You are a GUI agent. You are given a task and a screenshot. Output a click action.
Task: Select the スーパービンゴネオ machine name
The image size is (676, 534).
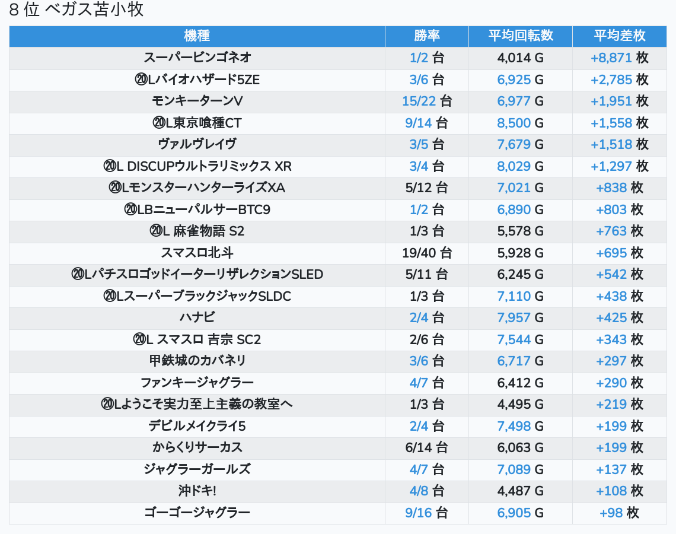point(197,58)
